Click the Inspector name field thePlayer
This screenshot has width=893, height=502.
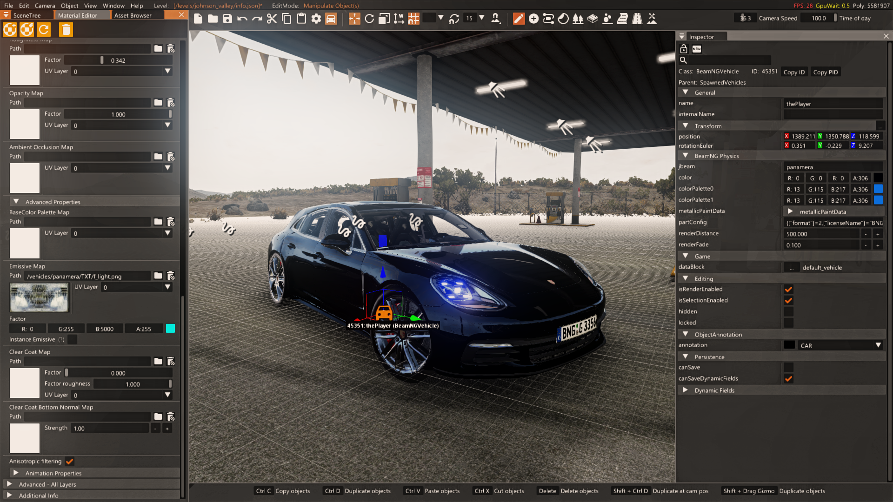[x=833, y=104]
